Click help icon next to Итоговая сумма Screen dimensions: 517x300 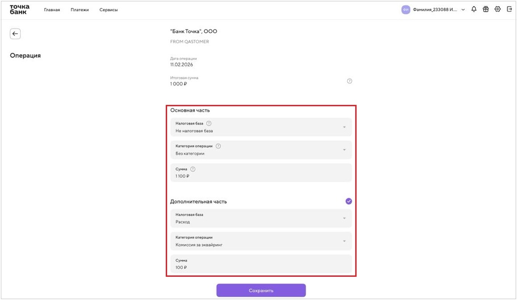point(349,81)
